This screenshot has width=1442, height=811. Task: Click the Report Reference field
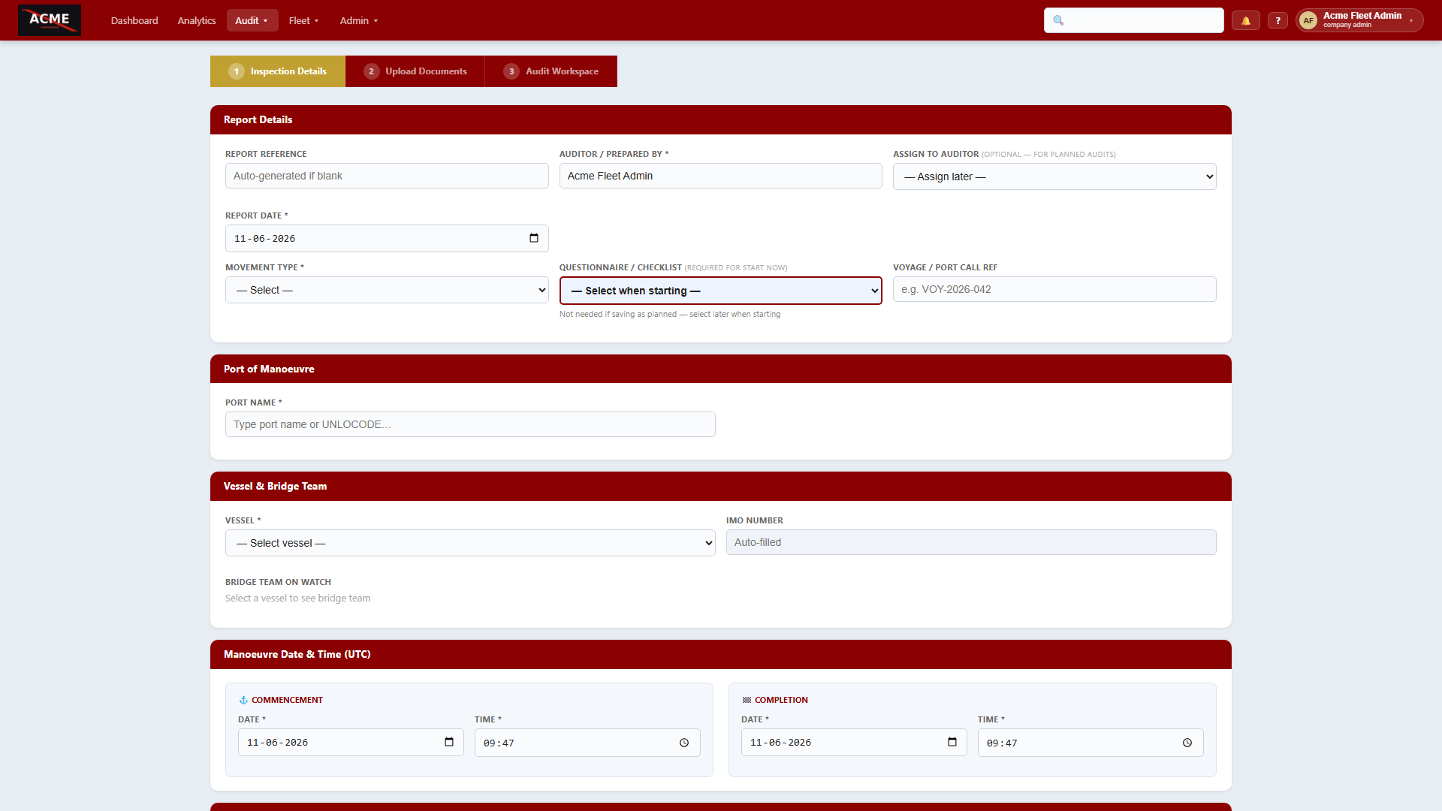[x=387, y=176]
